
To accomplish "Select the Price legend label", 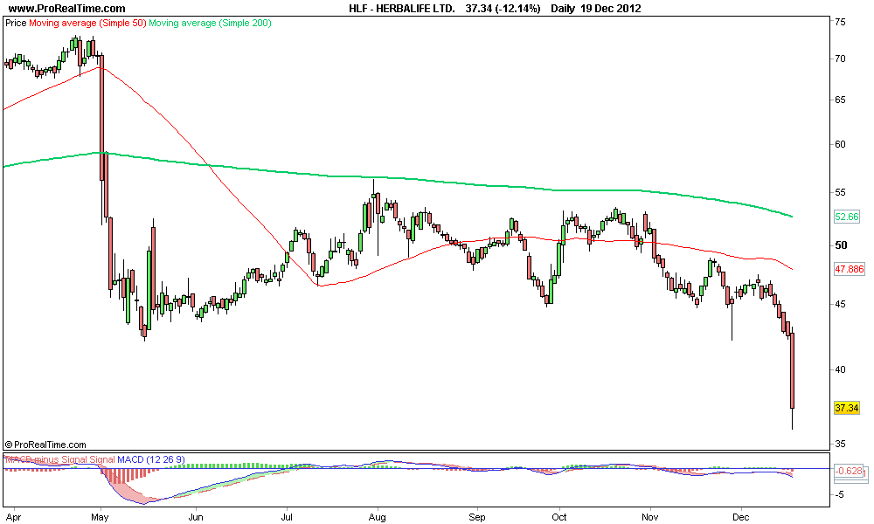I will click(x=16, y=23).
